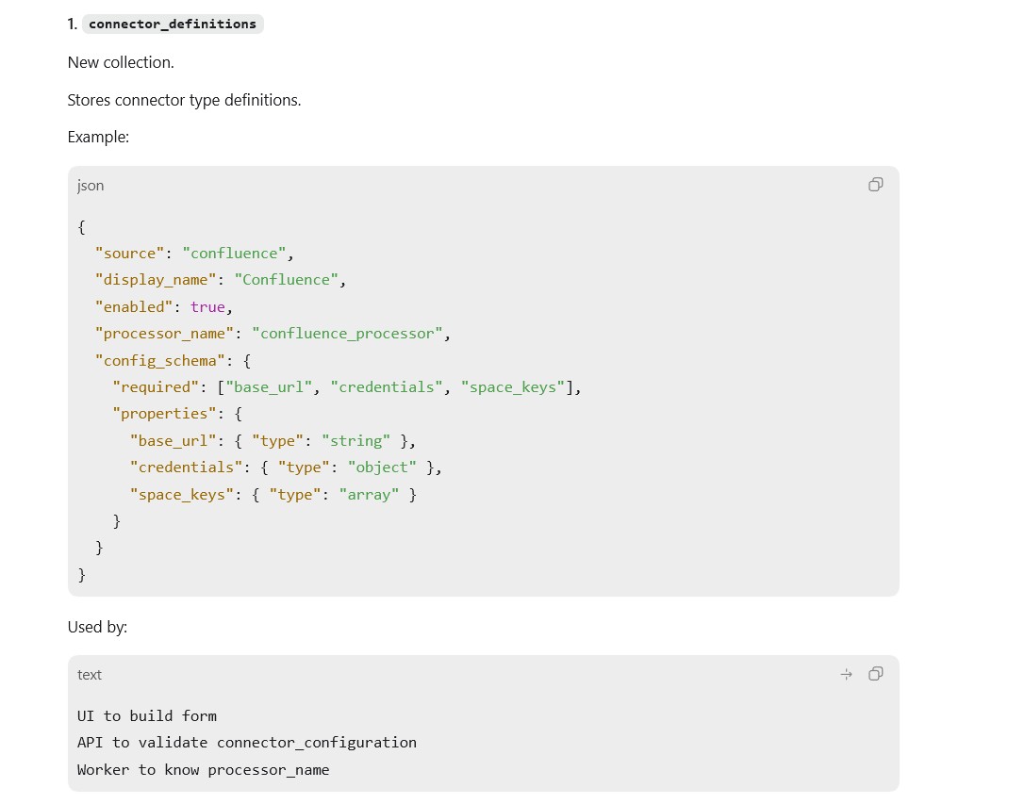Click the "credentials" type object line
The width and height of the screenshot is (1025, 804).
point(286,468)
